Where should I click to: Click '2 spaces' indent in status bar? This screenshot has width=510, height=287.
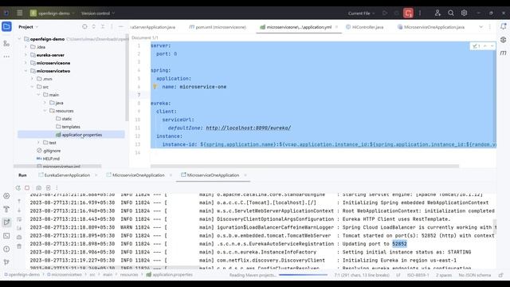(444, 275)
